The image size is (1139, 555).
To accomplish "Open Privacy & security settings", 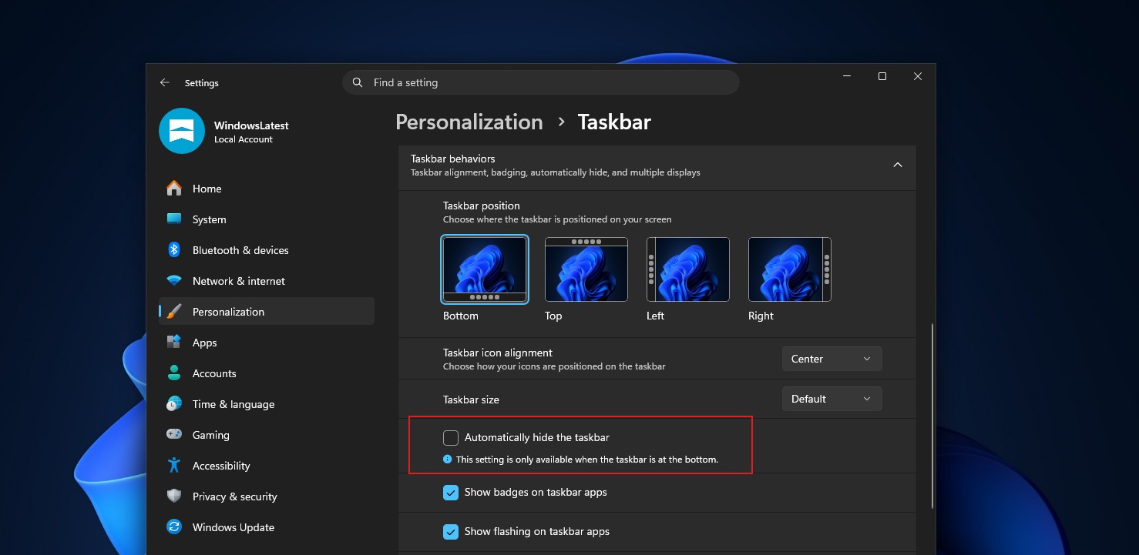I will (x=267, y=496).
